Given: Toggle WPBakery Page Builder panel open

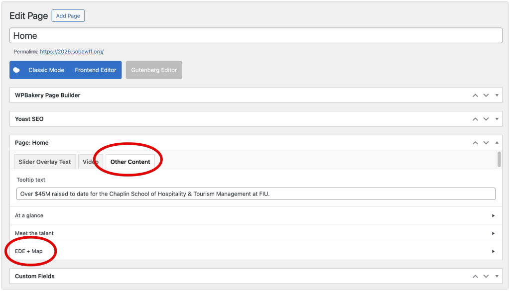Looking at the screenshot, I should (497, 96).
